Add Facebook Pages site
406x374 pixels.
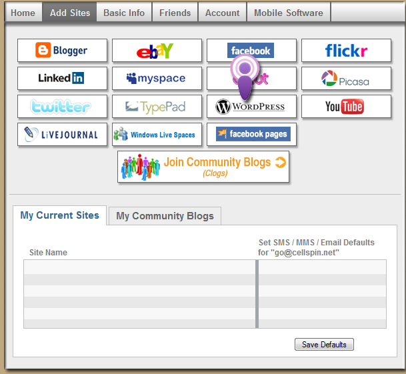(251, 134)
